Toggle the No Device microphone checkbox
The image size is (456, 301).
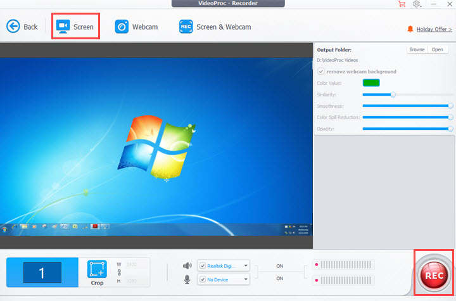tap(203, 279)
